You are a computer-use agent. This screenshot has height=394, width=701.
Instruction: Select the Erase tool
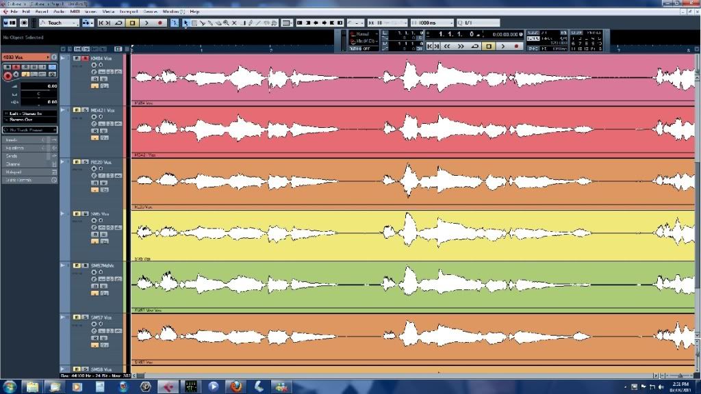(218, 23)
